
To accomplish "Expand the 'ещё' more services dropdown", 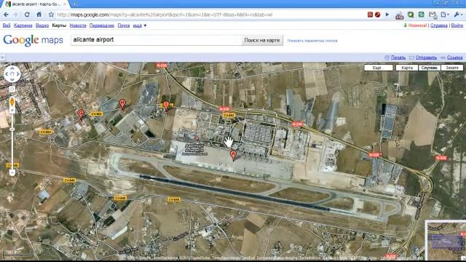I will tap(140, 25).
